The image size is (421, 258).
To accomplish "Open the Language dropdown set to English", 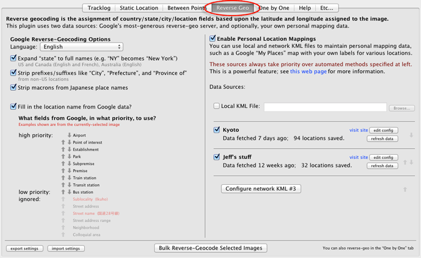I will point(82,47).
